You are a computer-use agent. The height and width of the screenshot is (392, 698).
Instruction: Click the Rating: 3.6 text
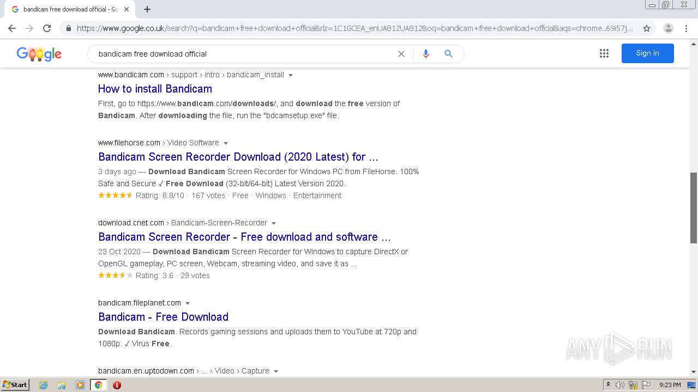pyautogui.click(x=154, y=275)
